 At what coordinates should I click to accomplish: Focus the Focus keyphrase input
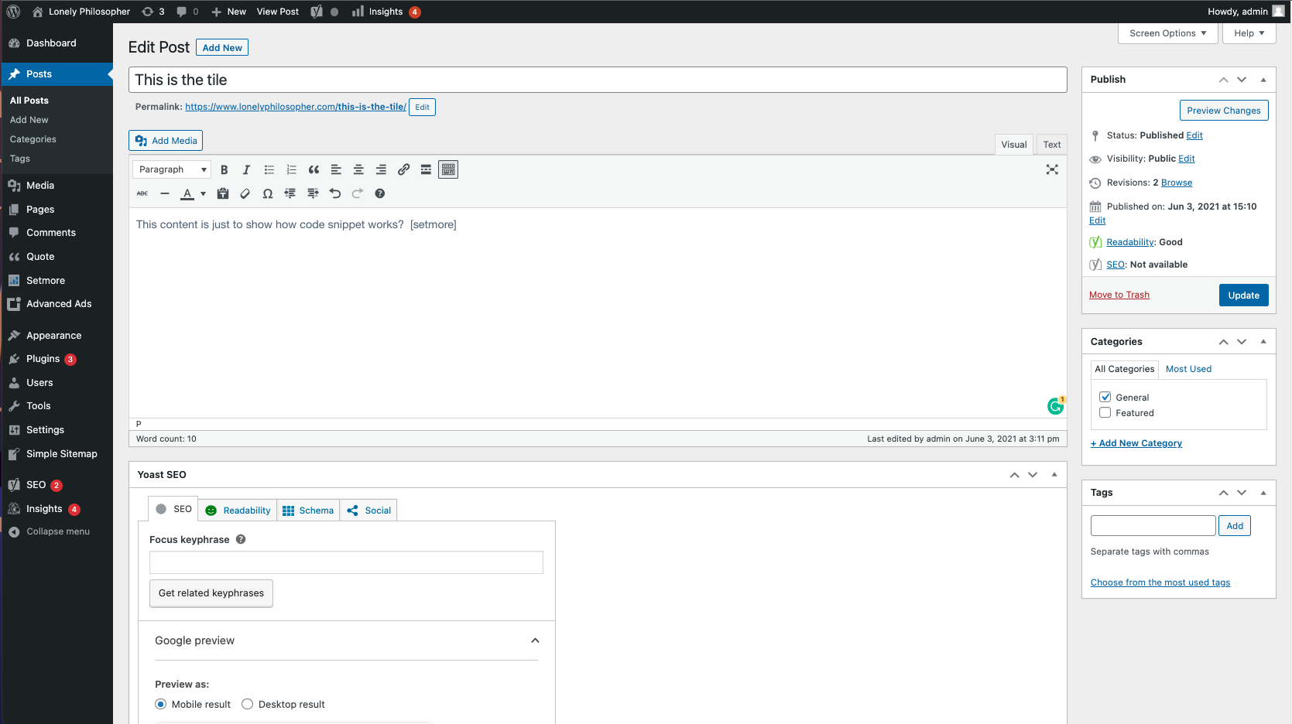(x=346, y=562)
